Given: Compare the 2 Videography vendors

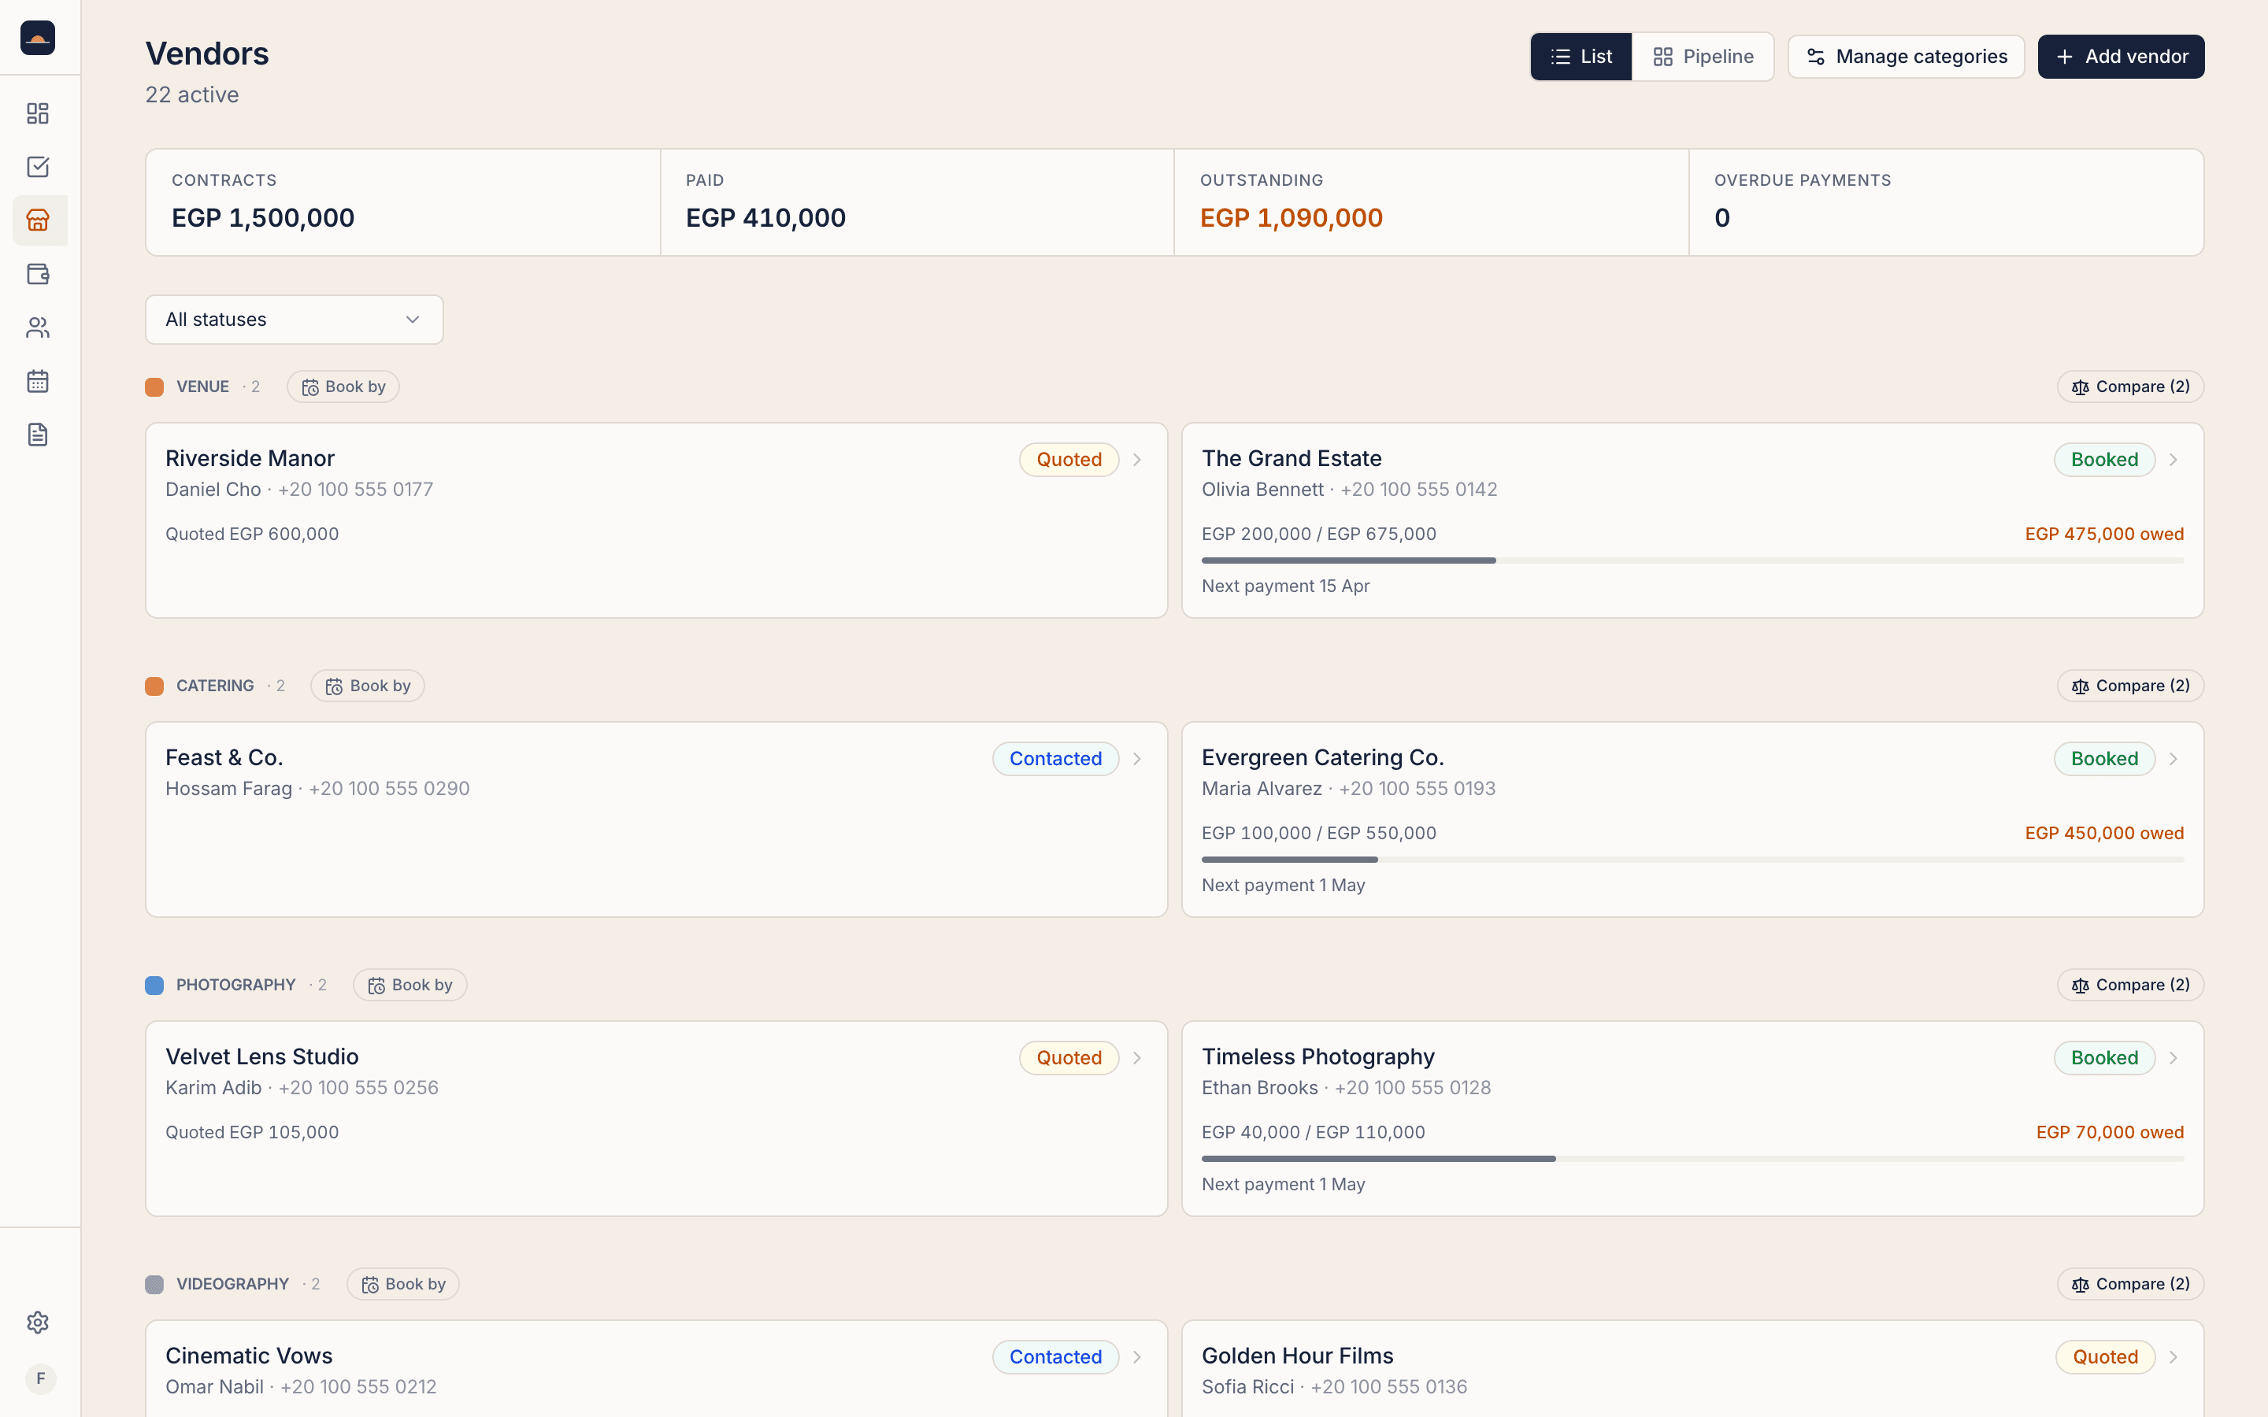Looking at the screenshot, I should coord(2130,1284).
